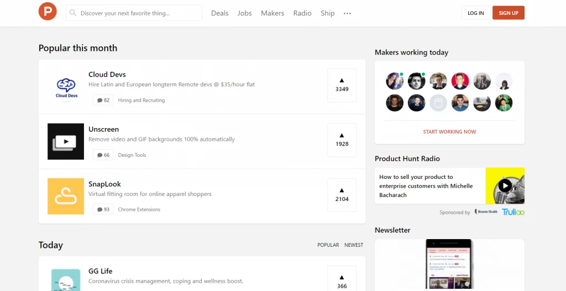Read the GG Life coronavirus crisis management description
Screen dimensions: 566x291
166,281
